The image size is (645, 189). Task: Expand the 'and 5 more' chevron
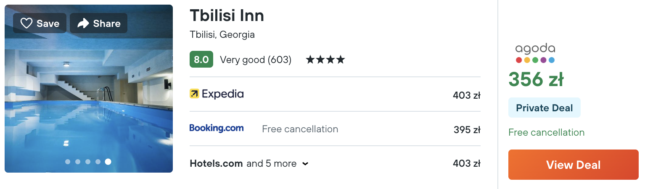coord(305,164)
